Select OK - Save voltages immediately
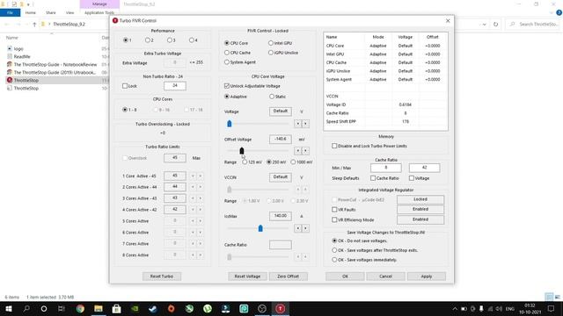The height and width of the screenshot is (316, 563). (334, 260)
